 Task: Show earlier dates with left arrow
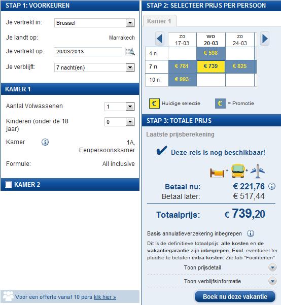pos(160,39)
